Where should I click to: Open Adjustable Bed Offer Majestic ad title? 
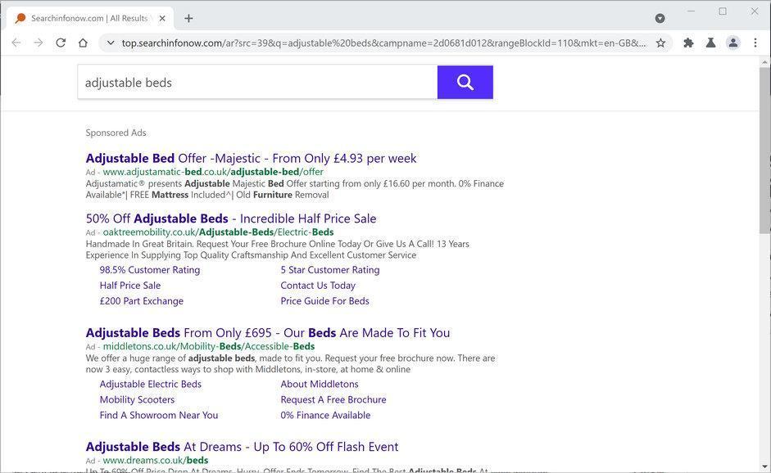[251, 158]
